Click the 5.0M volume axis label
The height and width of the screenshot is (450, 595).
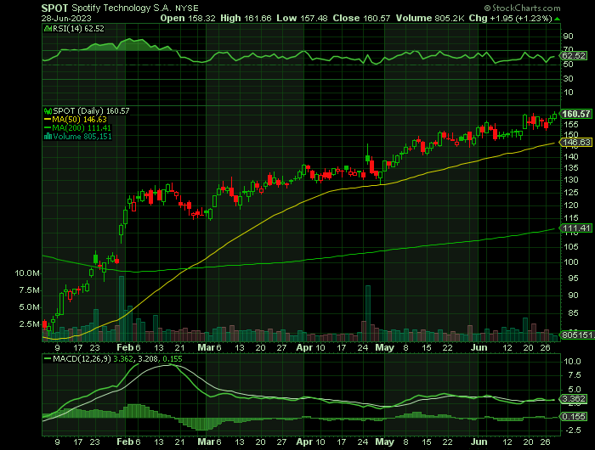[x=29, y=307]
